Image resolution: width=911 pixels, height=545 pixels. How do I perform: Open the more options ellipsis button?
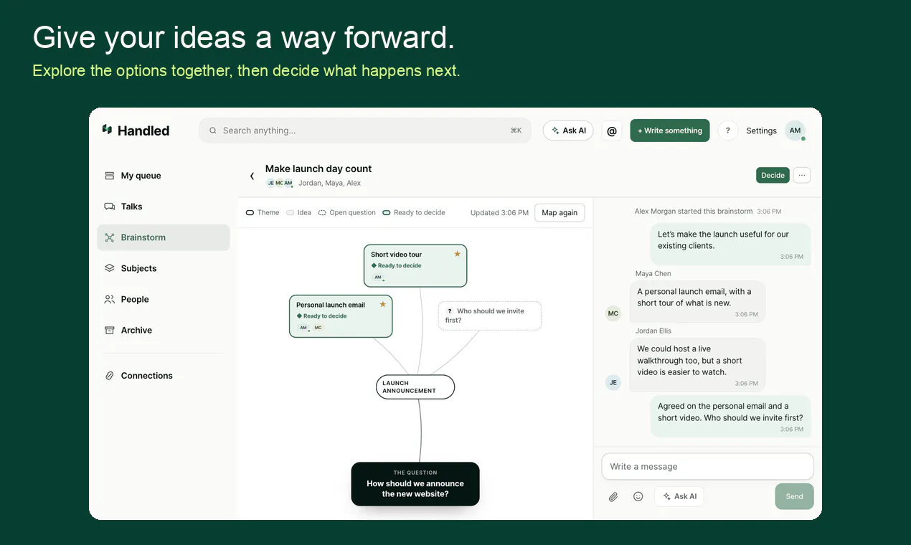(802, 175)
